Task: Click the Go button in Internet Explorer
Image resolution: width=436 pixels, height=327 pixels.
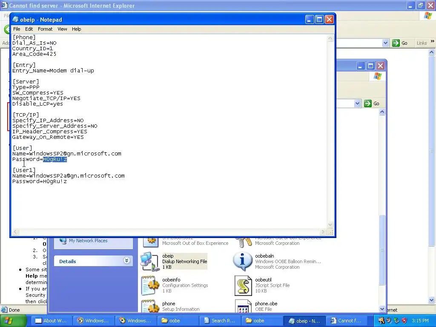Action: [400, 43]
